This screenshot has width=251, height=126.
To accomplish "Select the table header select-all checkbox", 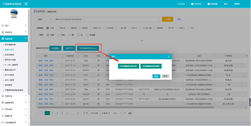I will 59,56.
